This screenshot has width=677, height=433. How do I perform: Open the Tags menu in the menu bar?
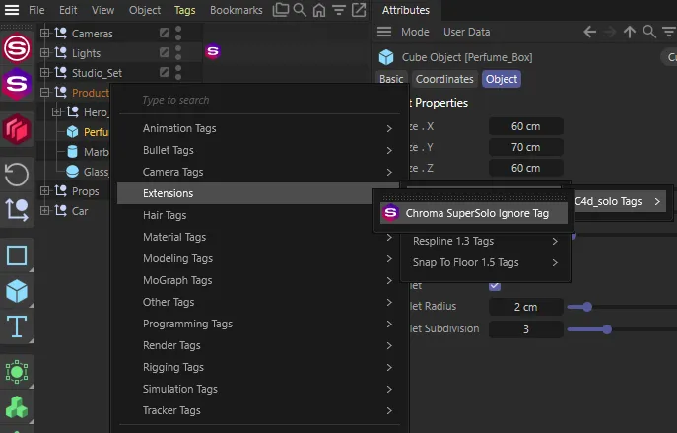[x=185, y=10]
